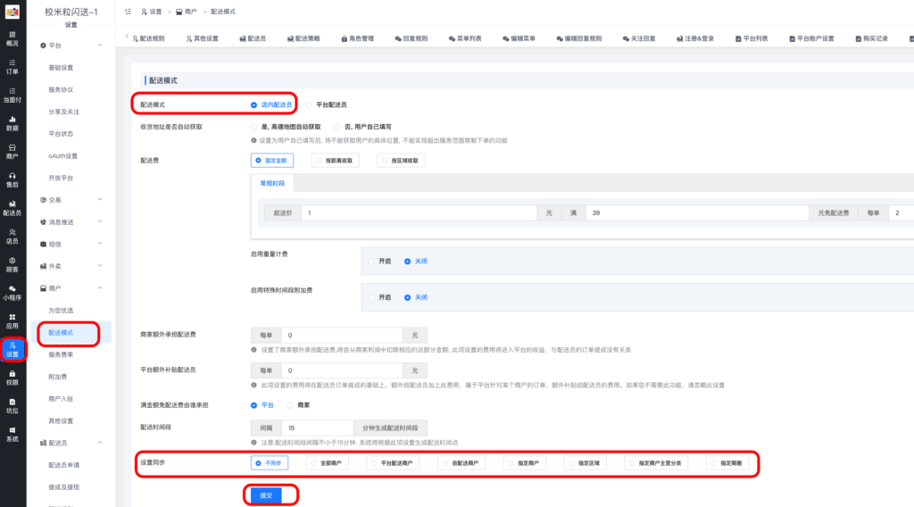Image resolution: width=914 pixels, height=507 pixels.
Task: Click the app logo at top left
Action: [12, 11]
